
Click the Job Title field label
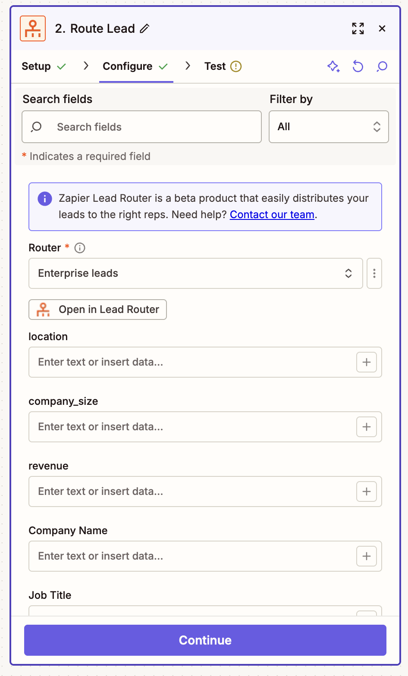point(50,595)
